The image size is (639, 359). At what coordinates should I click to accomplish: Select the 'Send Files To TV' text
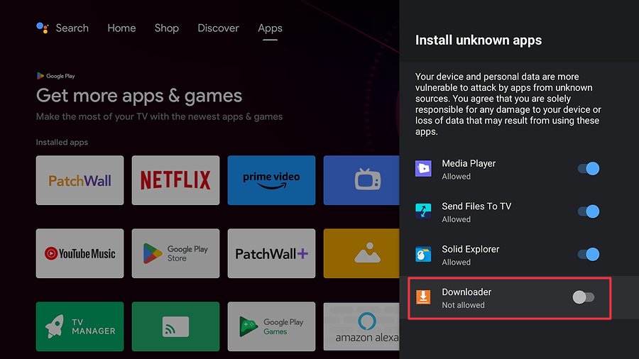pos(476,206)
